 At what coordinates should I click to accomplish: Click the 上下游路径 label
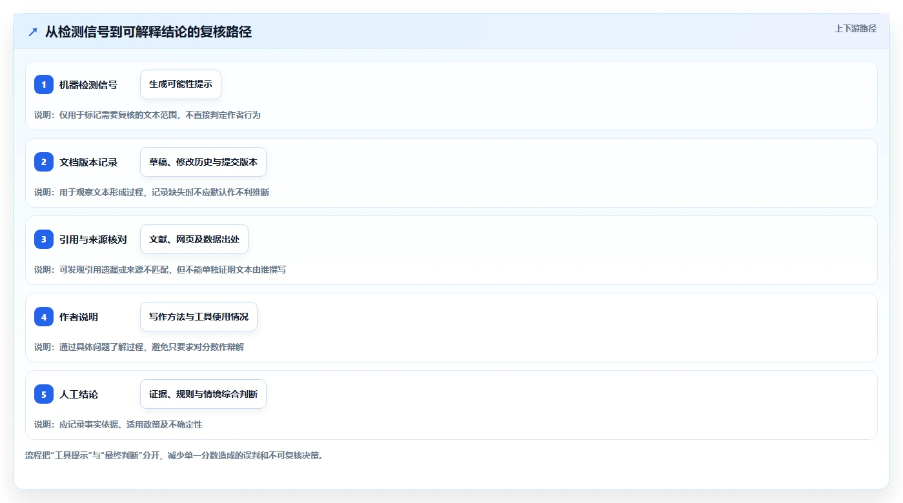tap(856, 28)
